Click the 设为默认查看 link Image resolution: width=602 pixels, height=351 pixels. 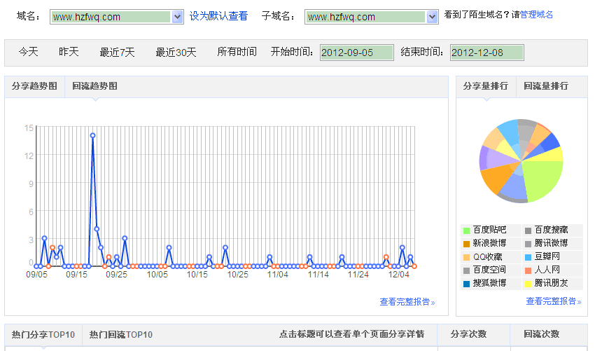pos(218,16)
